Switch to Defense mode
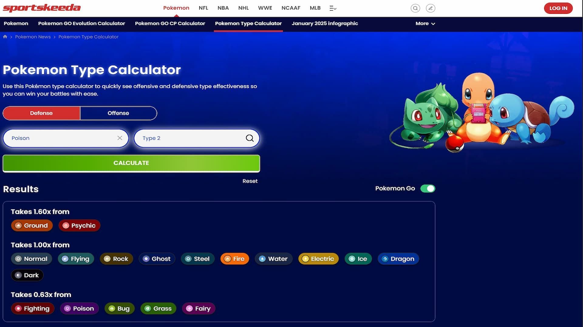This screenshot has height=327, width=583. (41, 113)
